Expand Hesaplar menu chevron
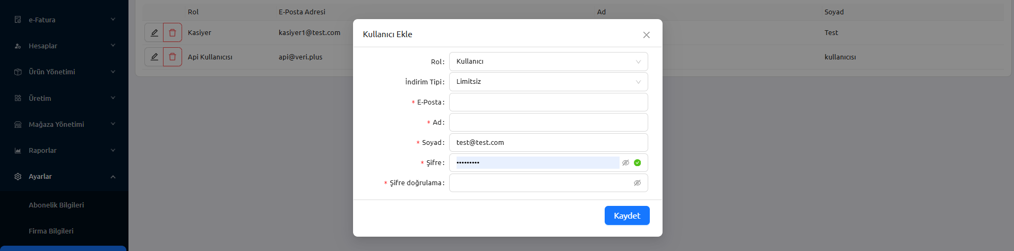The height and width of the screenshot is (251, 1014). pyautogui.click(x=113, y=46)
